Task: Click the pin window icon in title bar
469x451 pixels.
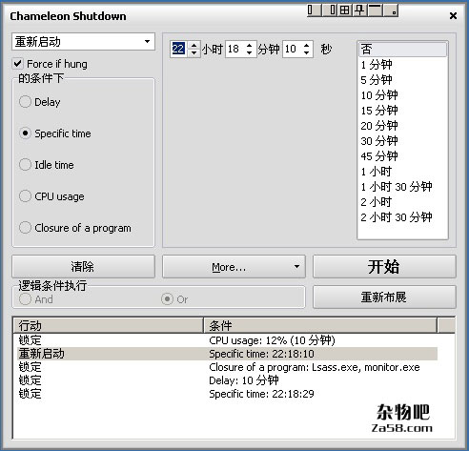Action: coord(360,10)
